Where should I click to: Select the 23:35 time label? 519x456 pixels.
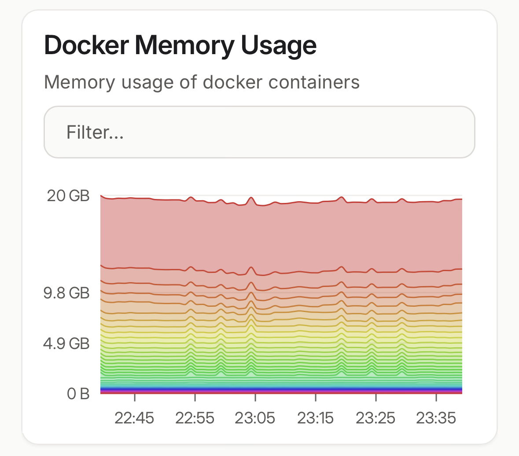coord(436,418)
